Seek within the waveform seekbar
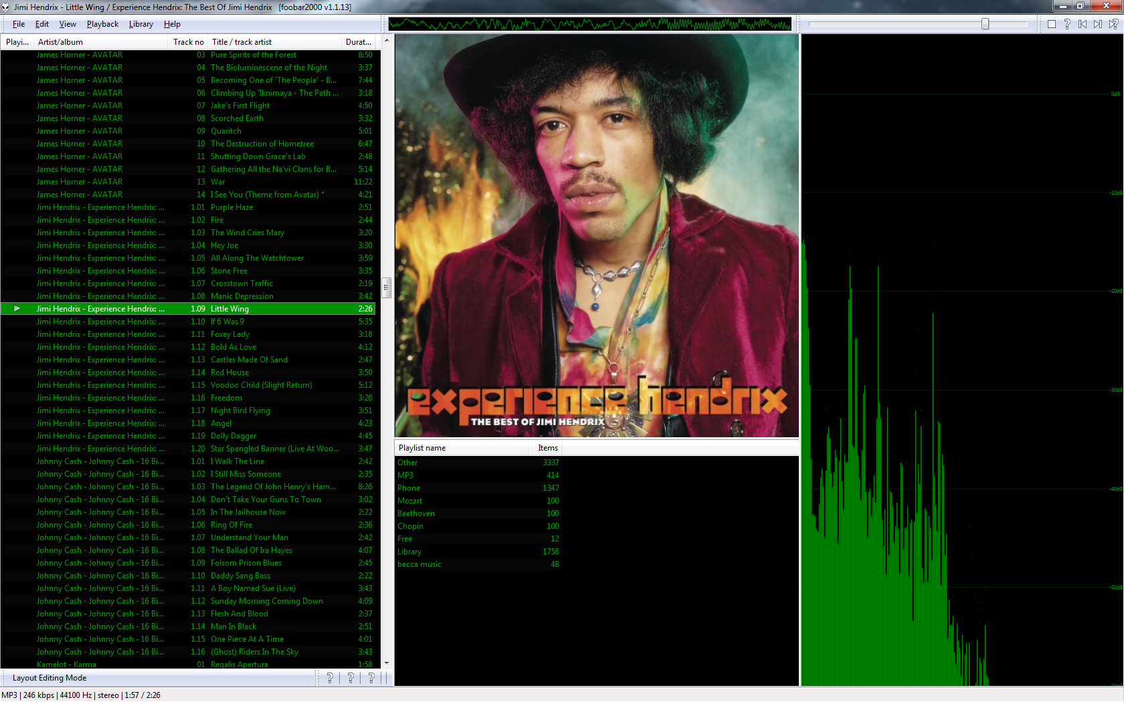Screen dimensions: 1124x702 [589, 25]
